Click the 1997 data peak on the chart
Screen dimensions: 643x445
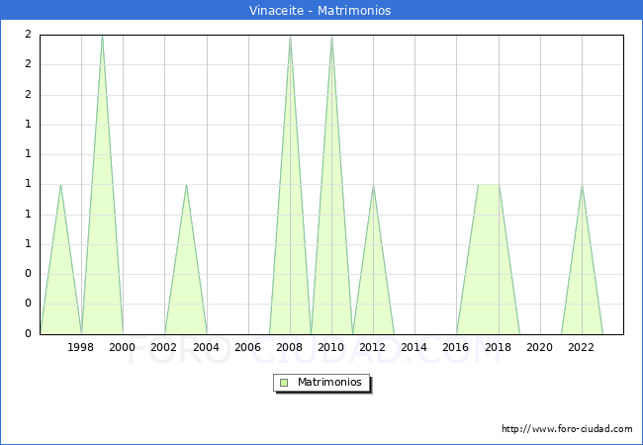coord(60,185)
